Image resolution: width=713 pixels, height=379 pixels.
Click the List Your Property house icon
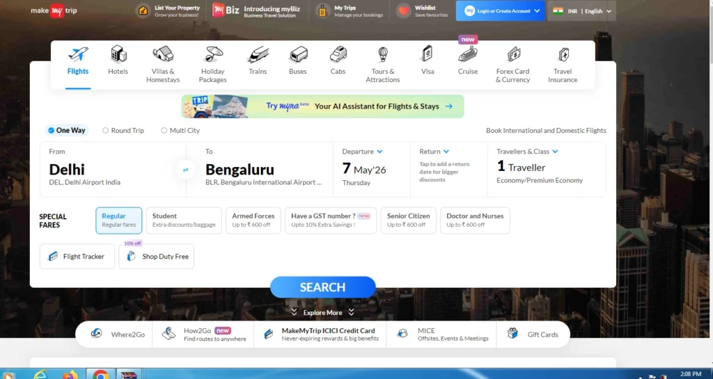(143, 11)
